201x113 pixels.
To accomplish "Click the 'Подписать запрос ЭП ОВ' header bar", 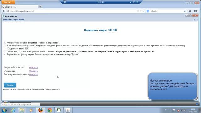I will coord(100,20).
